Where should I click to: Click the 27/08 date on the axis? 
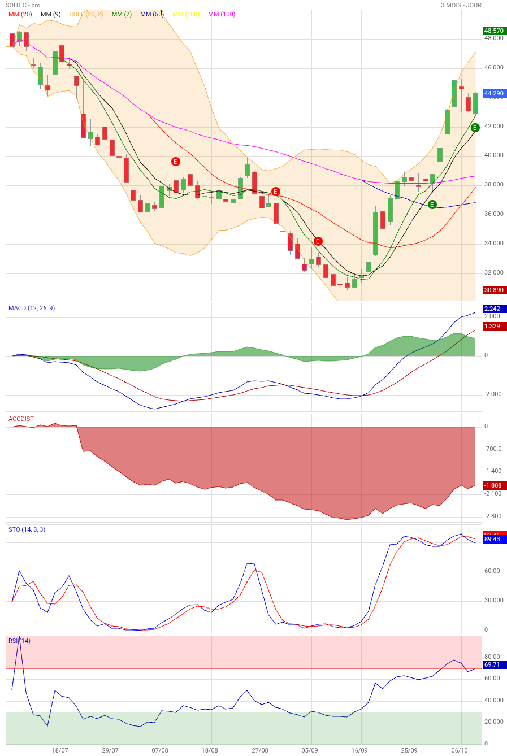260,751
